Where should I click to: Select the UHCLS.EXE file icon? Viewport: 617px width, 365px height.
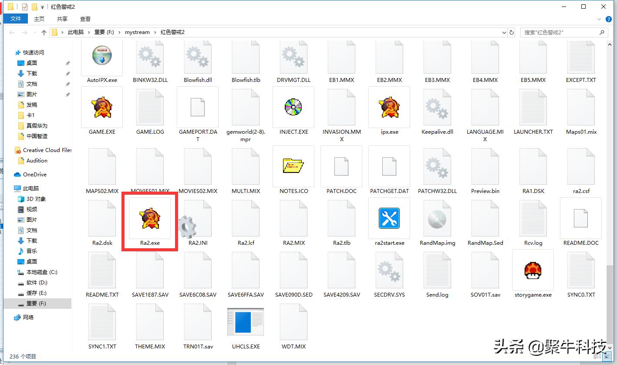(246, 322)
